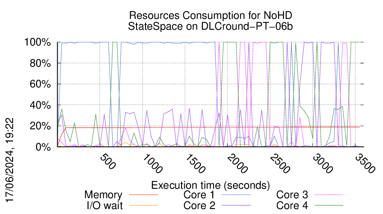Click the '2500' x-axis tick label
This screenshot has width=383, height=214.
[x=280, y=164]
